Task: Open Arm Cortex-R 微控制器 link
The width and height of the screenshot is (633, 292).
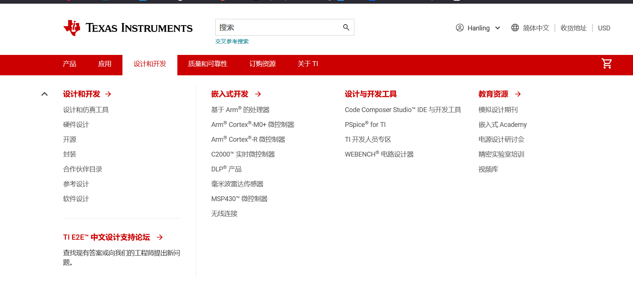Action: click(x=248, y=140)
